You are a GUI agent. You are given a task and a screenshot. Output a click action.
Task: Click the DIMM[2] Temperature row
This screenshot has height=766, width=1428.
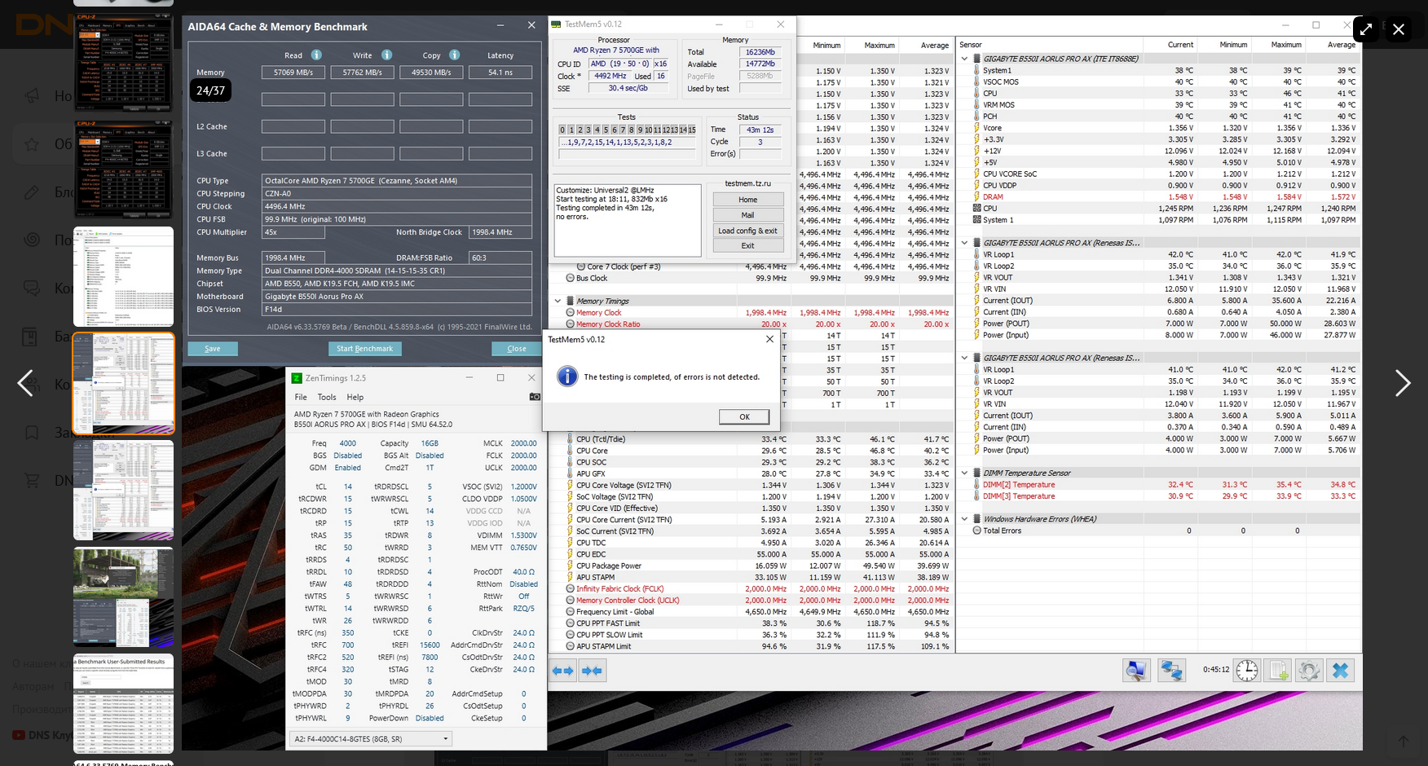tap(1158, 485)
